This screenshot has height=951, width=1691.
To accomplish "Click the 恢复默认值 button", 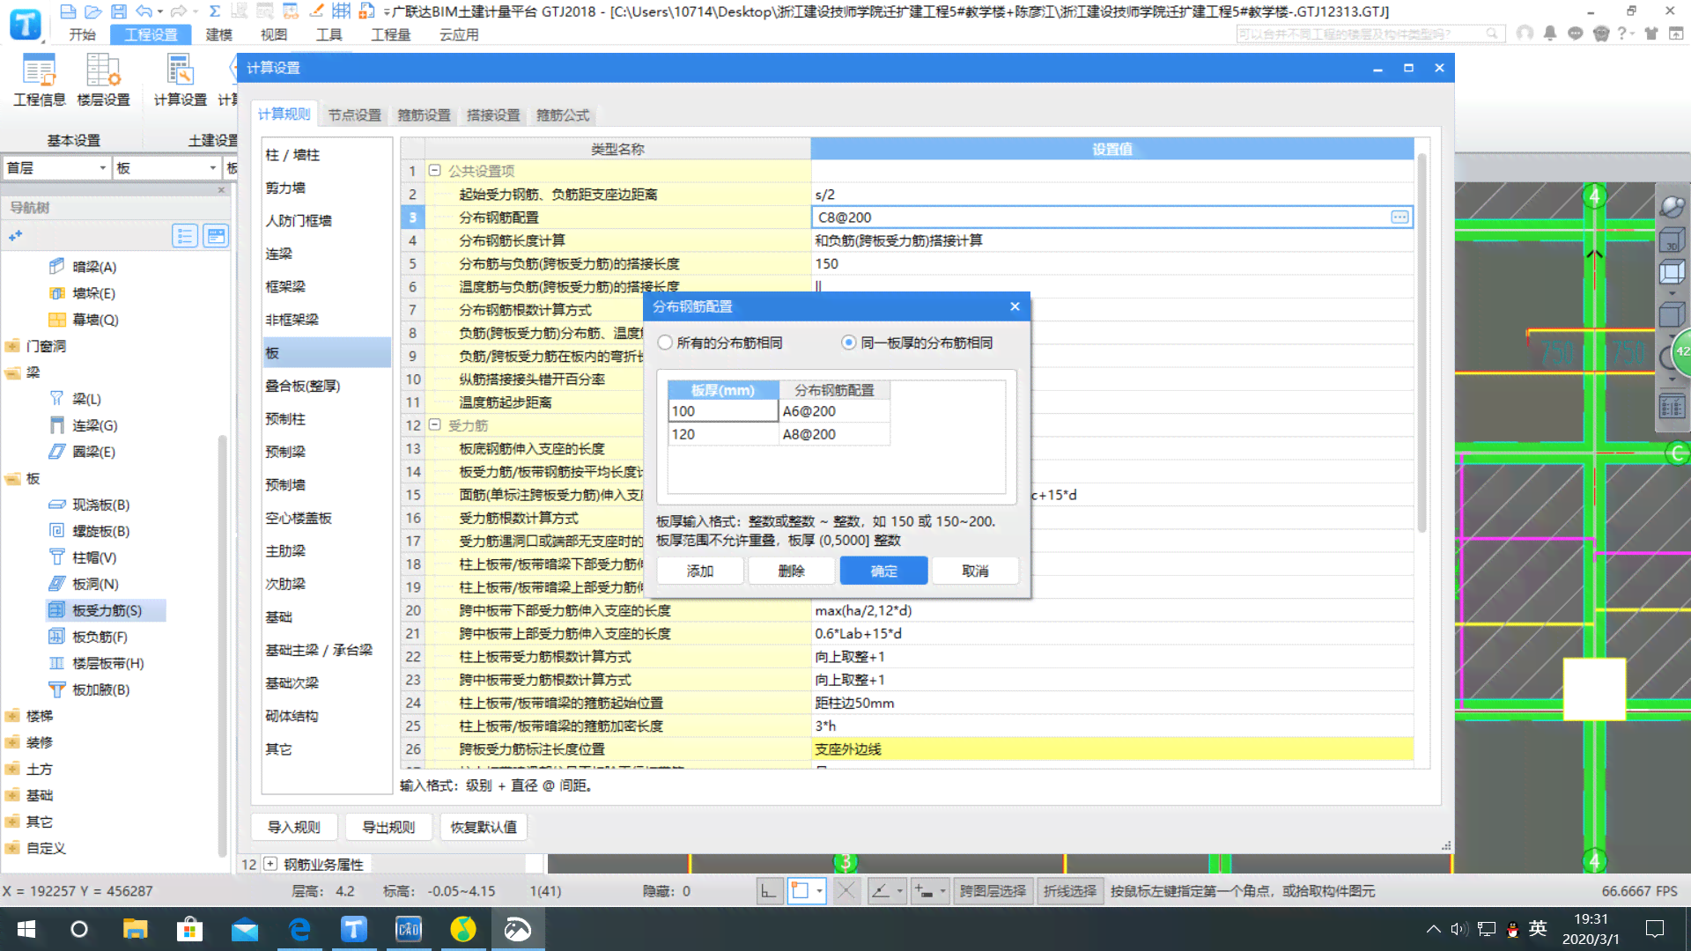I will (484, 827).
